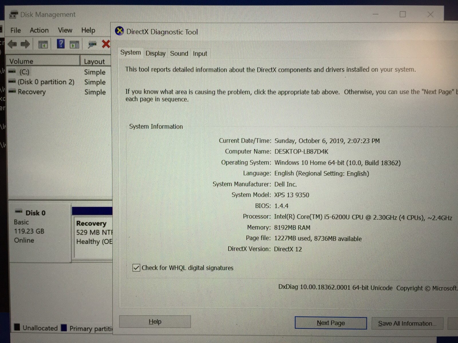Sort by the Volume column header

pos(43,61)
